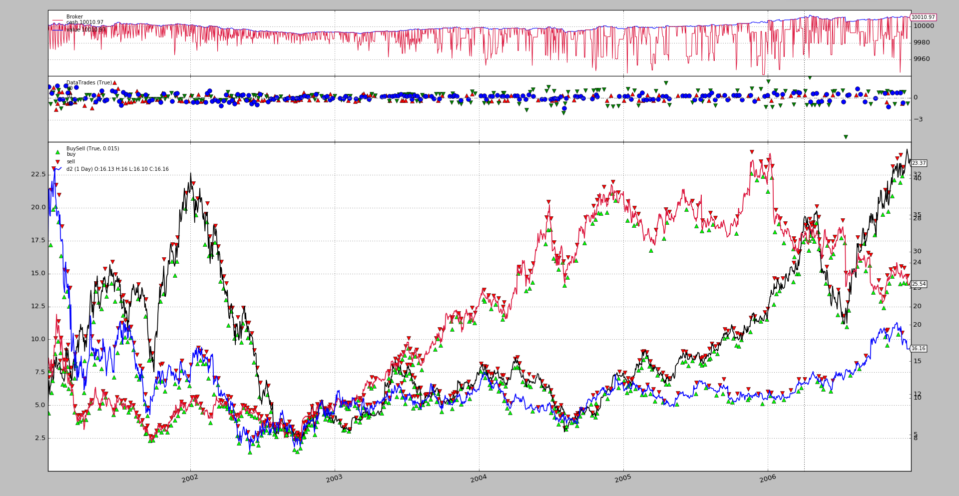Click the 2004 x-axis date label
The height and width of the screenshot is (496, 959).
point(479,479)
